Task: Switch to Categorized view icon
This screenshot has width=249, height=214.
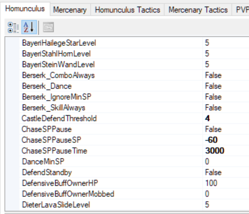Action: pyautogui.click(x=14, y=27)
